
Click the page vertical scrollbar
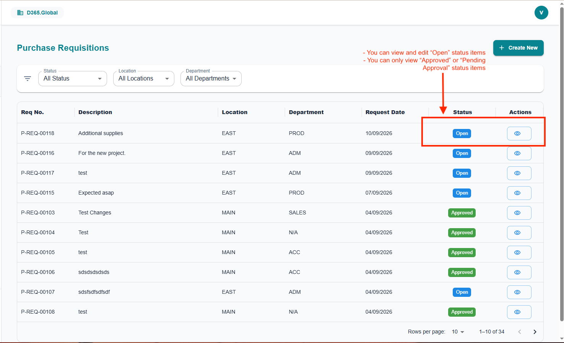click(x=561, y=164)
